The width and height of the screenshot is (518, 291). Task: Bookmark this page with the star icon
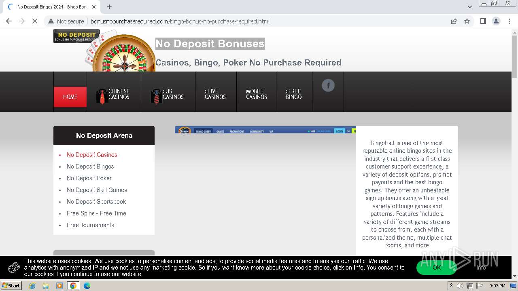click(467, 21)
